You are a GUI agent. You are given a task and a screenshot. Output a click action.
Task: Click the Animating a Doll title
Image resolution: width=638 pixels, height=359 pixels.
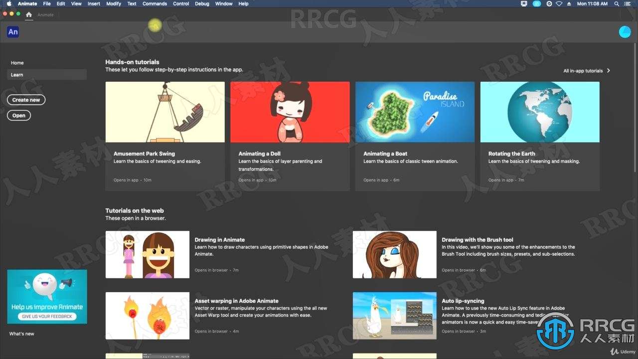click(259, 154)
